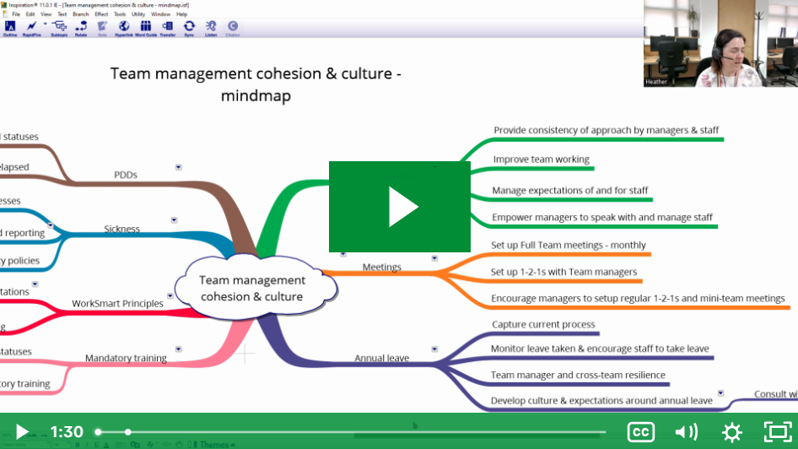Screen dimensions: 798x449
Task: Select the Sickness branch label
Action: pos(122,229)
